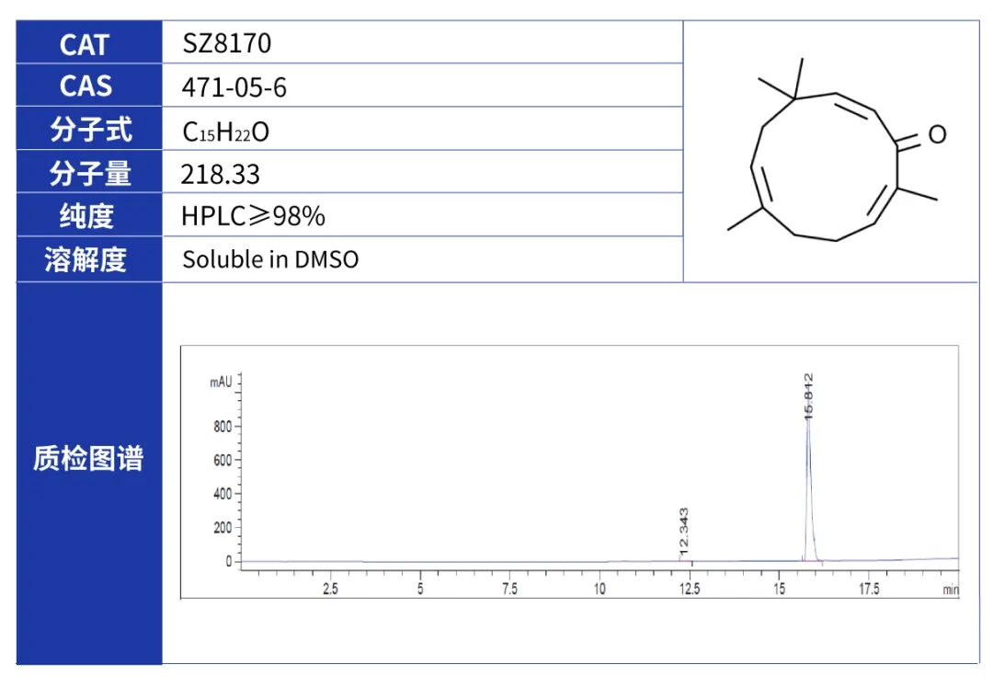Click the CAS header cell
Image resolution: width=993 pixels, height=687 pixels.
pyautogui.click(x=89, y=86)
